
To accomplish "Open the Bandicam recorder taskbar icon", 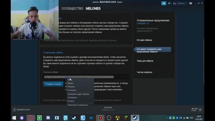I will pos(100,118).
